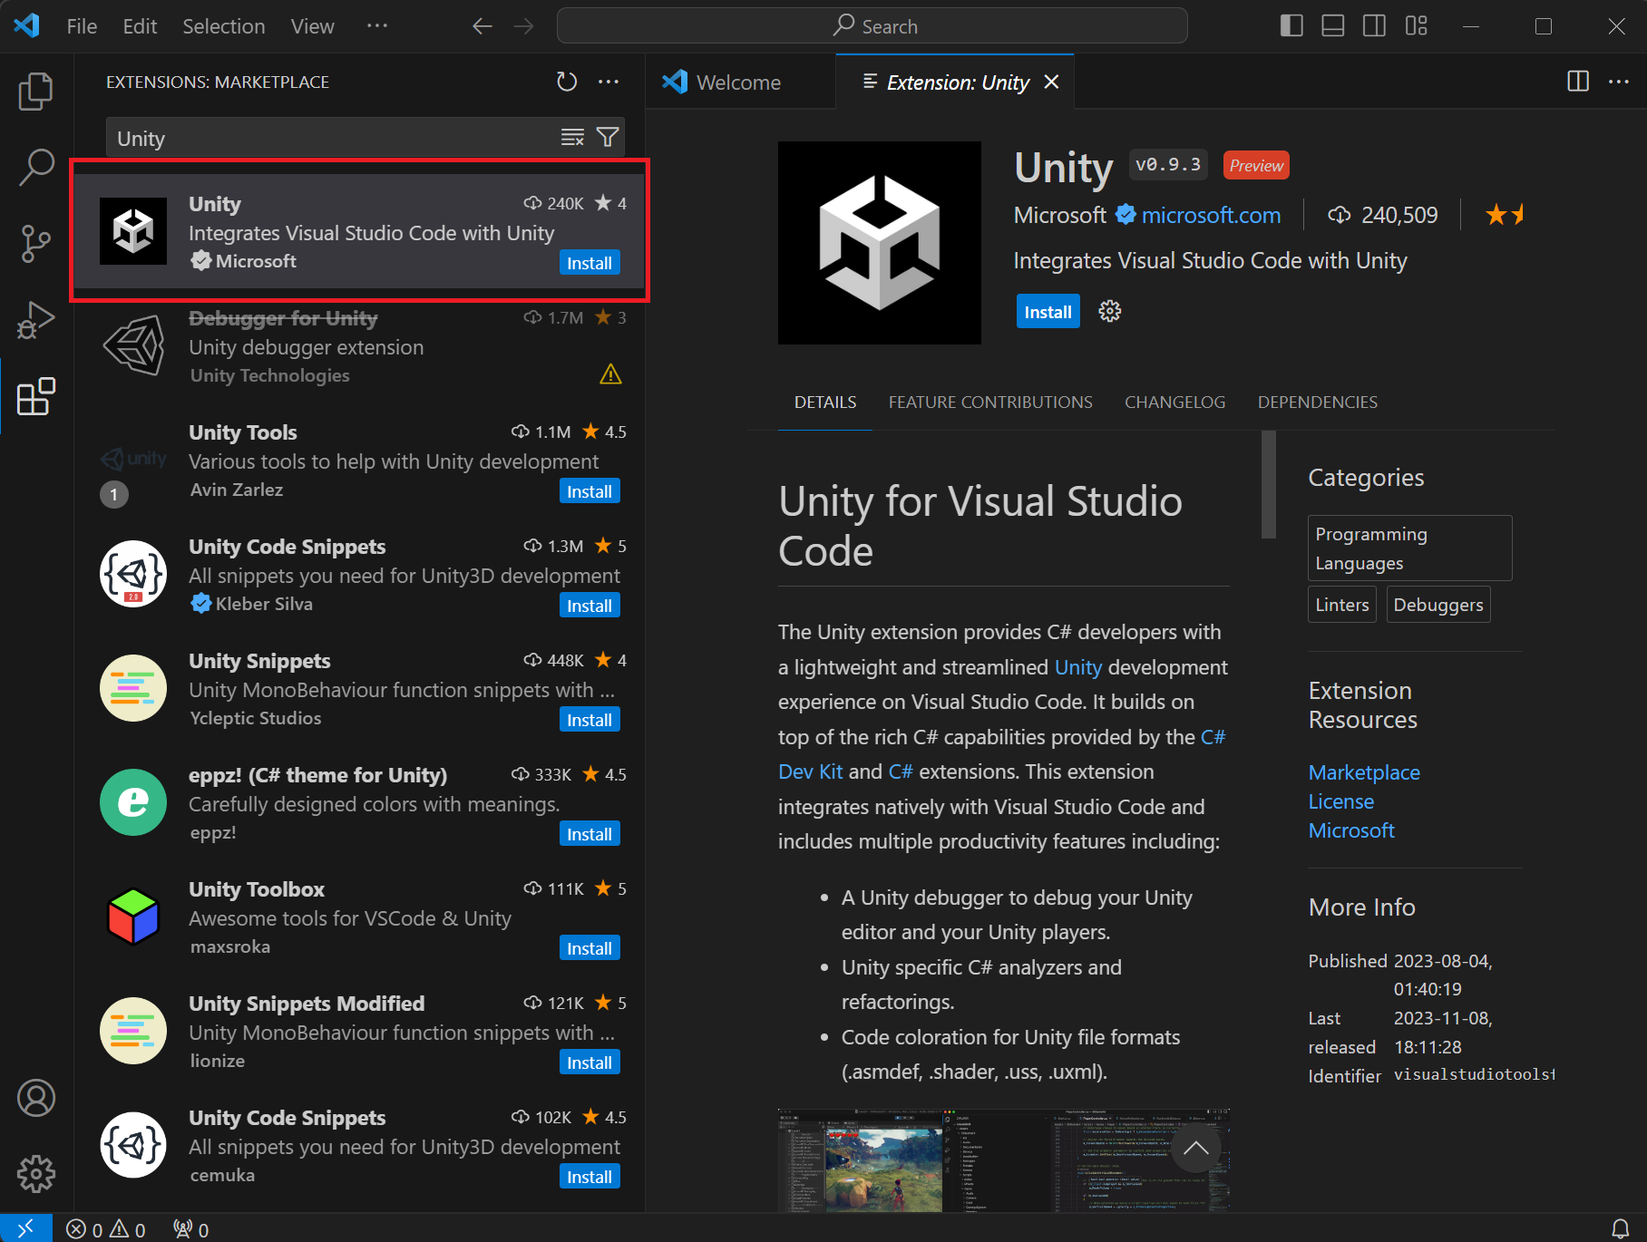
Task: Open the Accounts icon in activity bar
Action: [x=36, y=1098]
